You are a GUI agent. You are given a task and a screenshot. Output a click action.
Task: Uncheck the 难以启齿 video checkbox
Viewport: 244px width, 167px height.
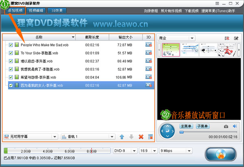[x=11, y=61]
